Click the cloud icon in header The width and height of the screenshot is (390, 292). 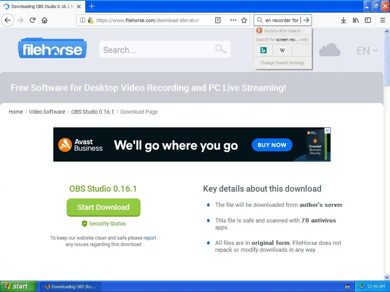coord(329,50)
